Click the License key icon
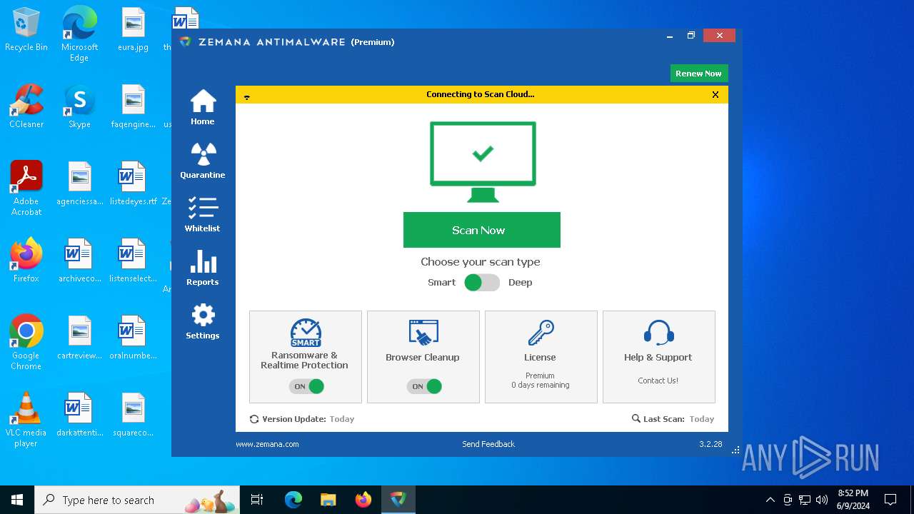Viewport: 914px width, 514px height. click(541, 333)
